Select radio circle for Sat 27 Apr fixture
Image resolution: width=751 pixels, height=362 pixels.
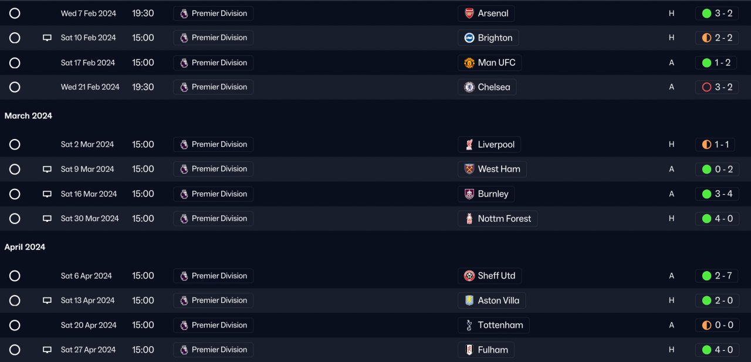[15, 350]
